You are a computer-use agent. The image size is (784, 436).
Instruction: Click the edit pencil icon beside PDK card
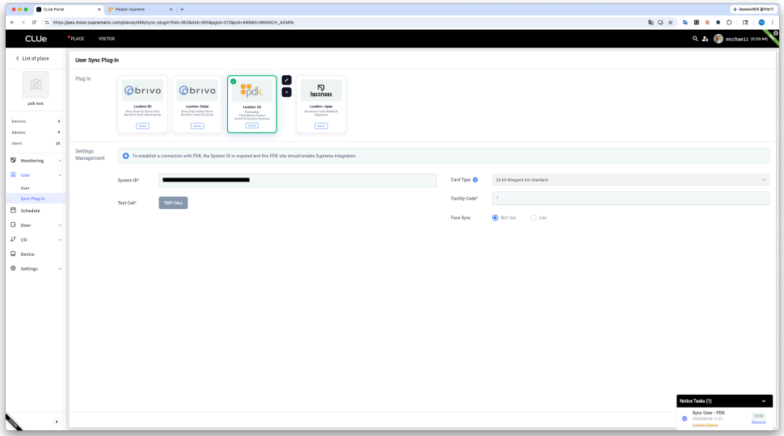[x=286, y=80]
